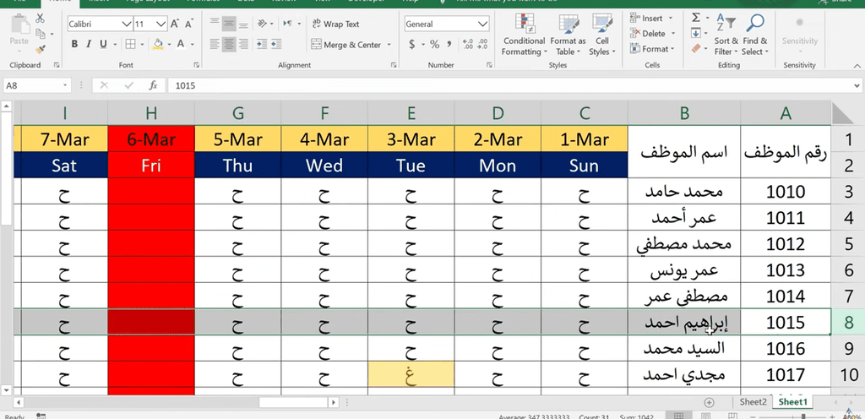This screenshot has height=419, width=865.
Task: Open the Borders tool icon
Action: (x=129, y=45)
